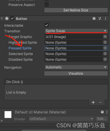
Task: Click the Navigation label
Action: point(13,67)
